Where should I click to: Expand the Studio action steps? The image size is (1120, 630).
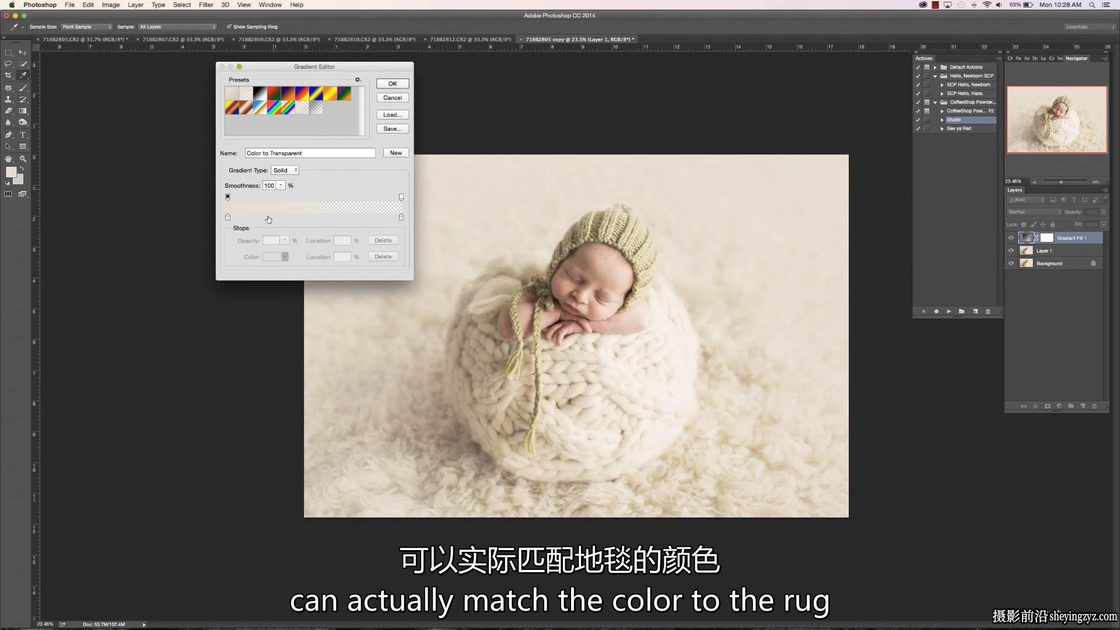coord(942,120)
